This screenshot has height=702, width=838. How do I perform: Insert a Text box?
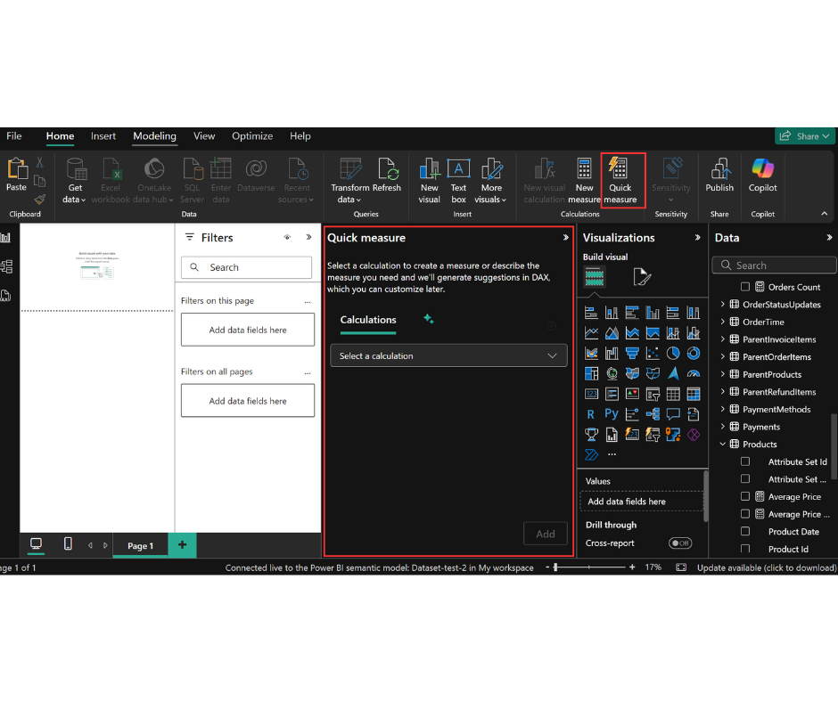(458, 181)
